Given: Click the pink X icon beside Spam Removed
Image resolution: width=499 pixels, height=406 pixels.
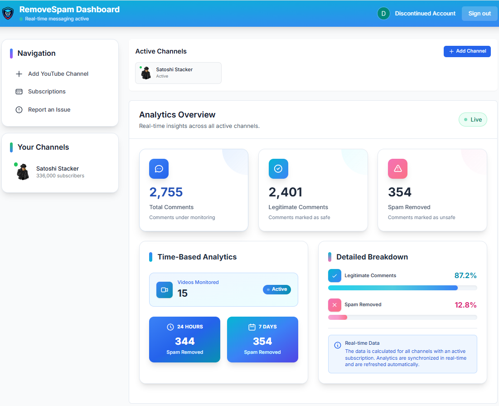Looking at the screenshot, I should (x=334, y=305).
